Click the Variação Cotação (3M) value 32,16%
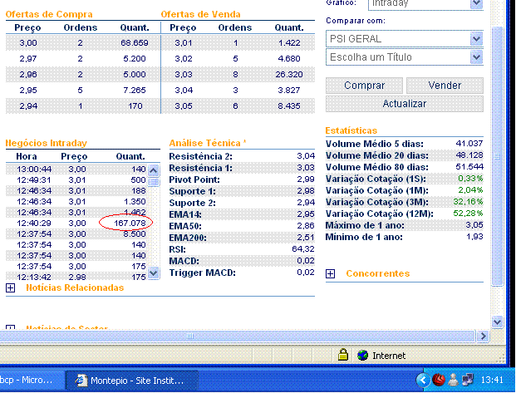This screenshot has height=393, width=516. tap(468, 201)
